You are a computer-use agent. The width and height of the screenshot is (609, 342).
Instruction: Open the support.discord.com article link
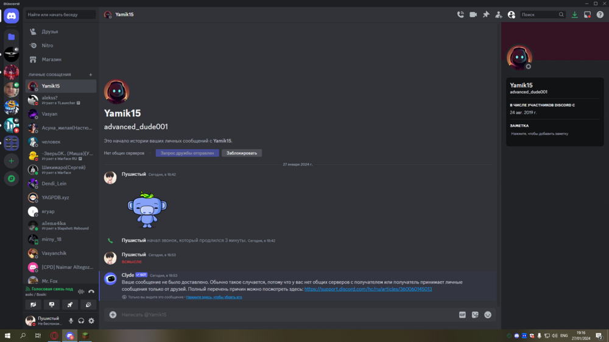[x=368, y=289]
